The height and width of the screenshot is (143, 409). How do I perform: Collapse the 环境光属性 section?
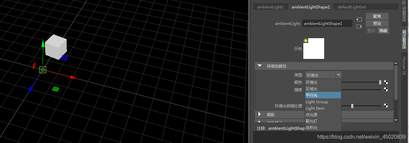(259, 66)
